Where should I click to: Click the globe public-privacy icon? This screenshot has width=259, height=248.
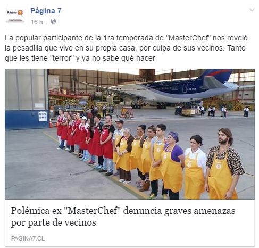tap(53, 21)
